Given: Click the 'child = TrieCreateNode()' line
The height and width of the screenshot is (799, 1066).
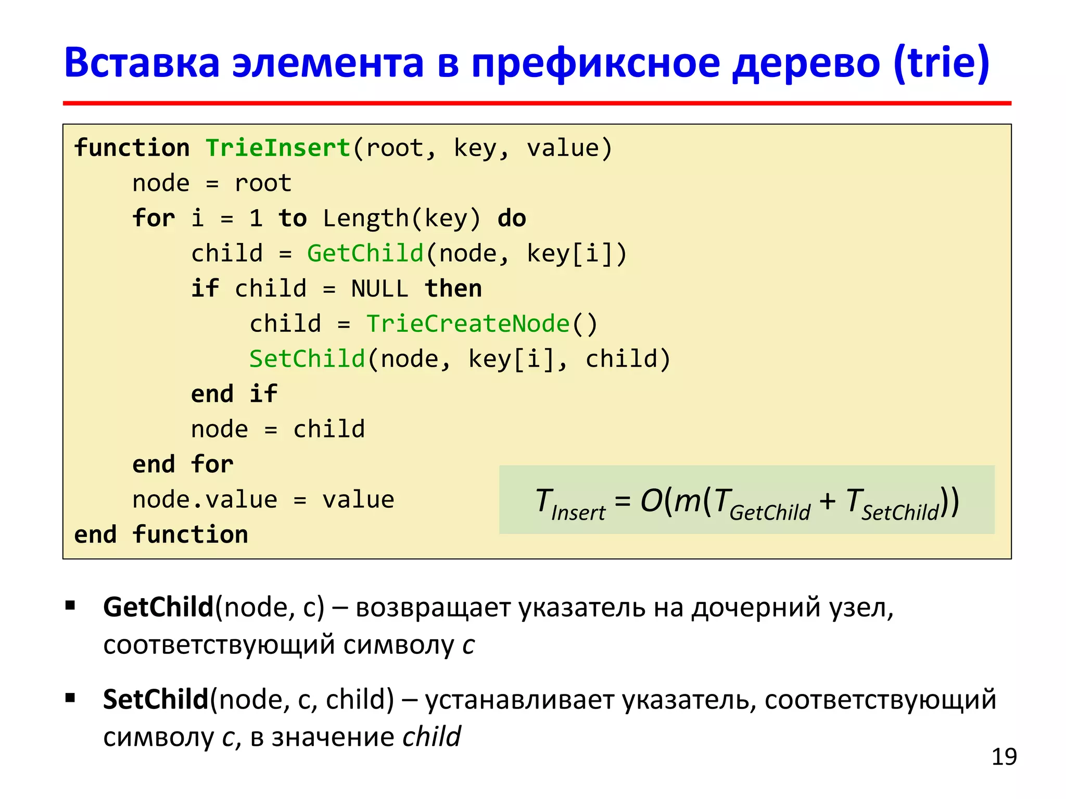Looking at the screenshot, I should [x=424, y=324].
